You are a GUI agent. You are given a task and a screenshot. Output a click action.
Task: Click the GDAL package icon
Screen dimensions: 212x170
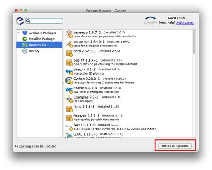[x=69, y=135]
